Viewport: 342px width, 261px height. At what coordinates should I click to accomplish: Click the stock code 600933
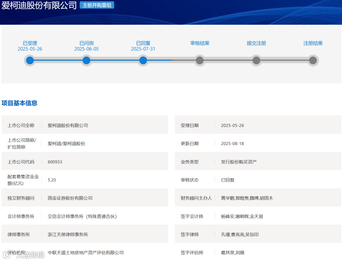(x=55, y=162)
